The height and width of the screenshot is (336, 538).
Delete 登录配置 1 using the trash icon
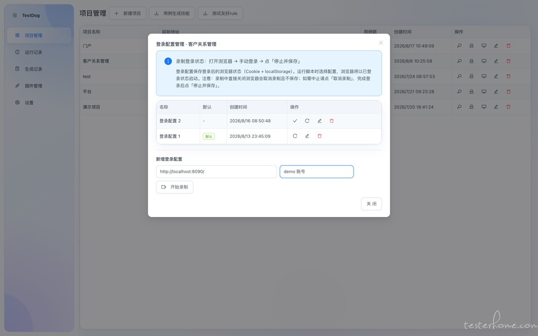coord(319,136)
